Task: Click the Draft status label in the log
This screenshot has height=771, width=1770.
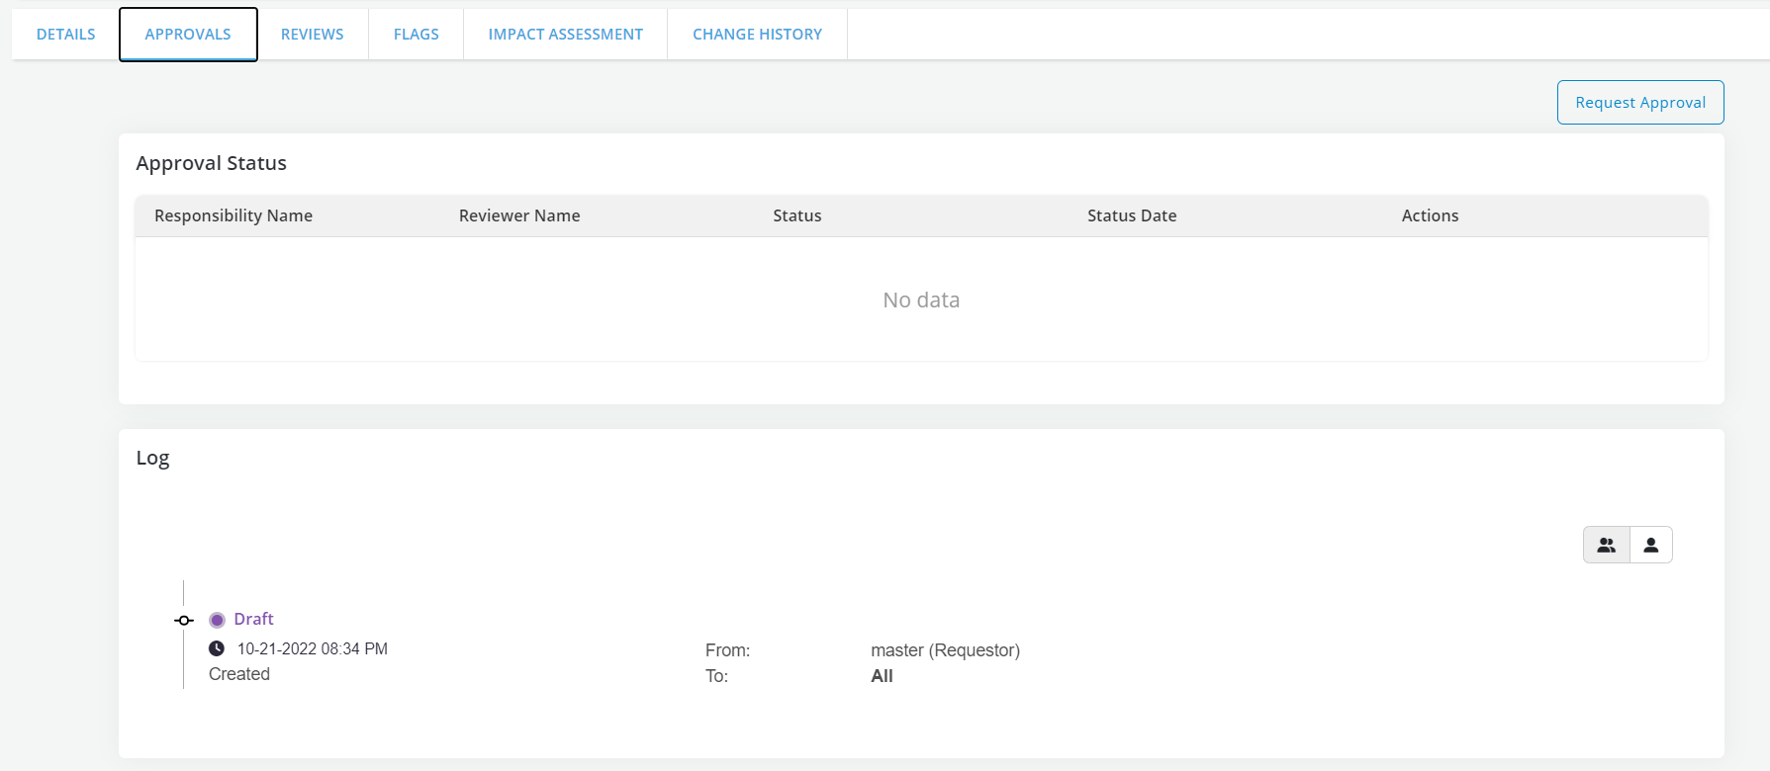Action: tap(253, 619)
